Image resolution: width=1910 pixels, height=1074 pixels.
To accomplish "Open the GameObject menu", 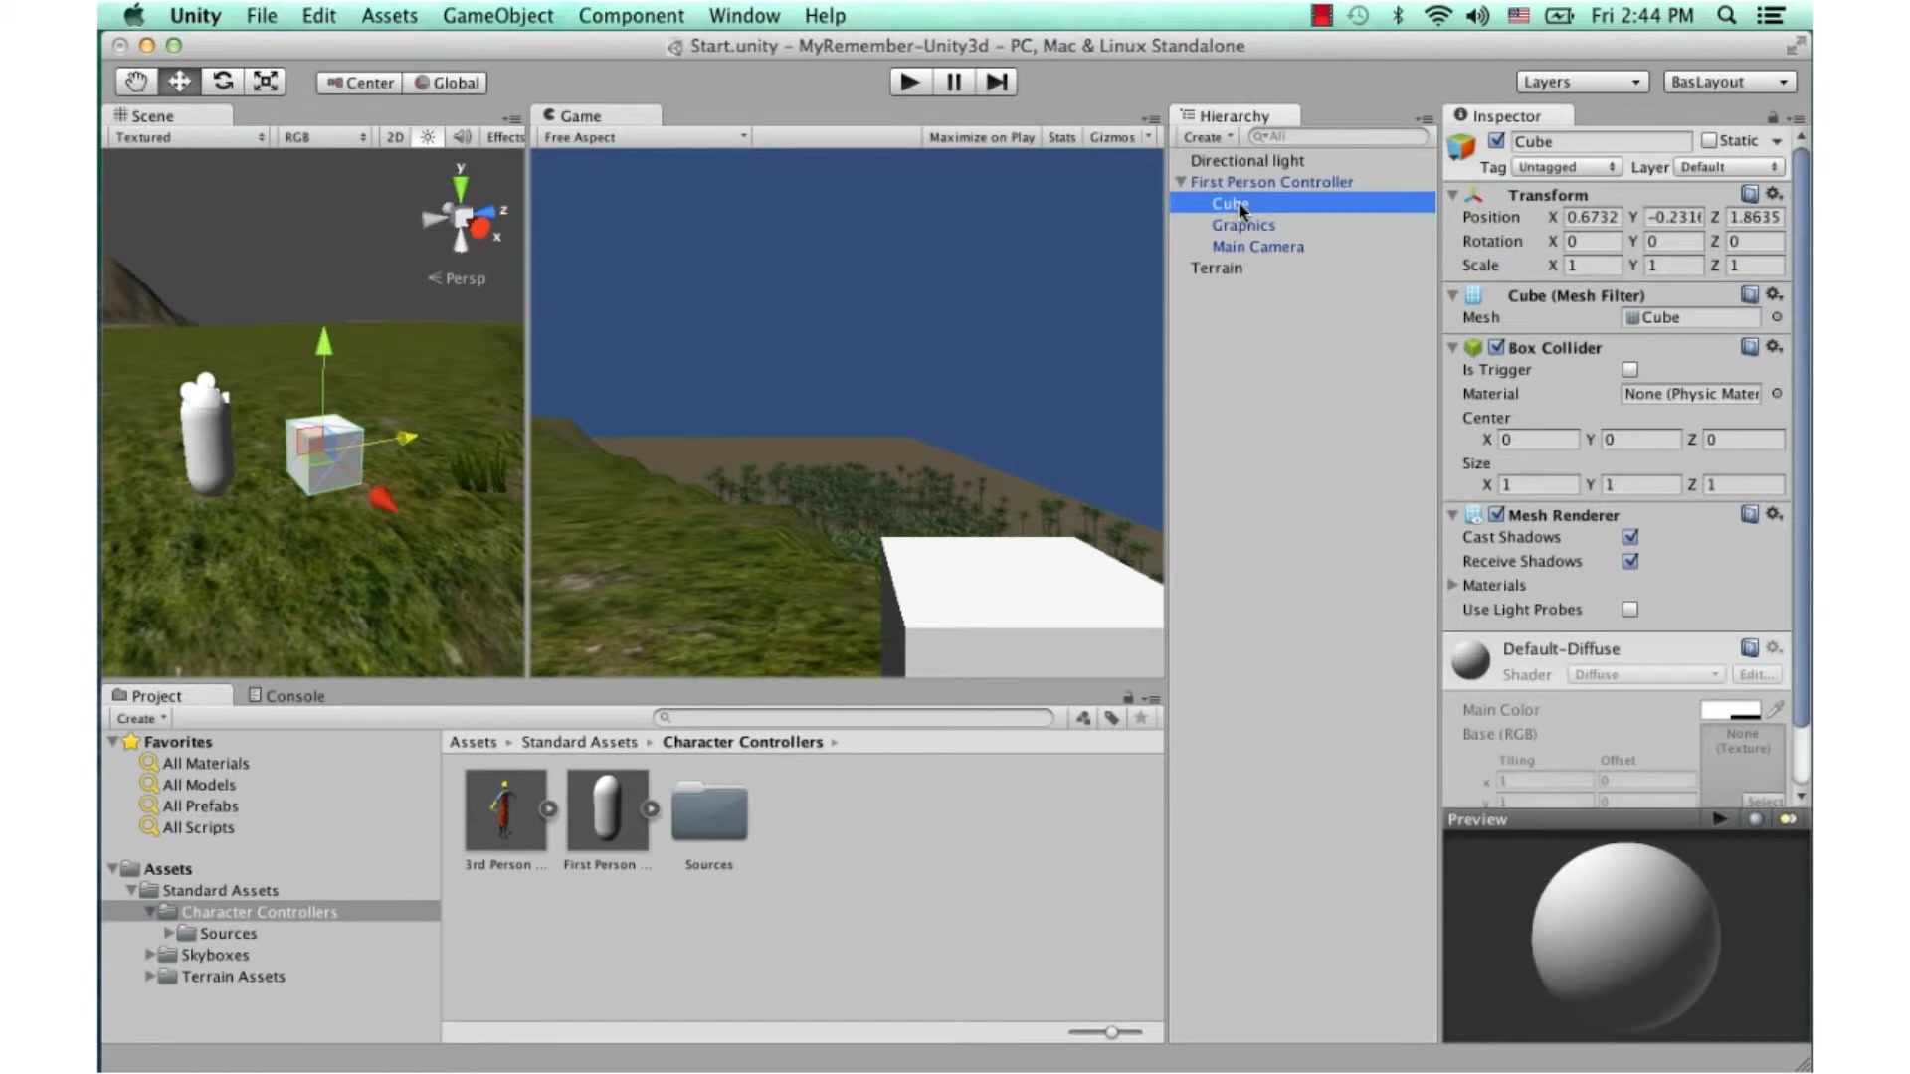I will (497, 16).
